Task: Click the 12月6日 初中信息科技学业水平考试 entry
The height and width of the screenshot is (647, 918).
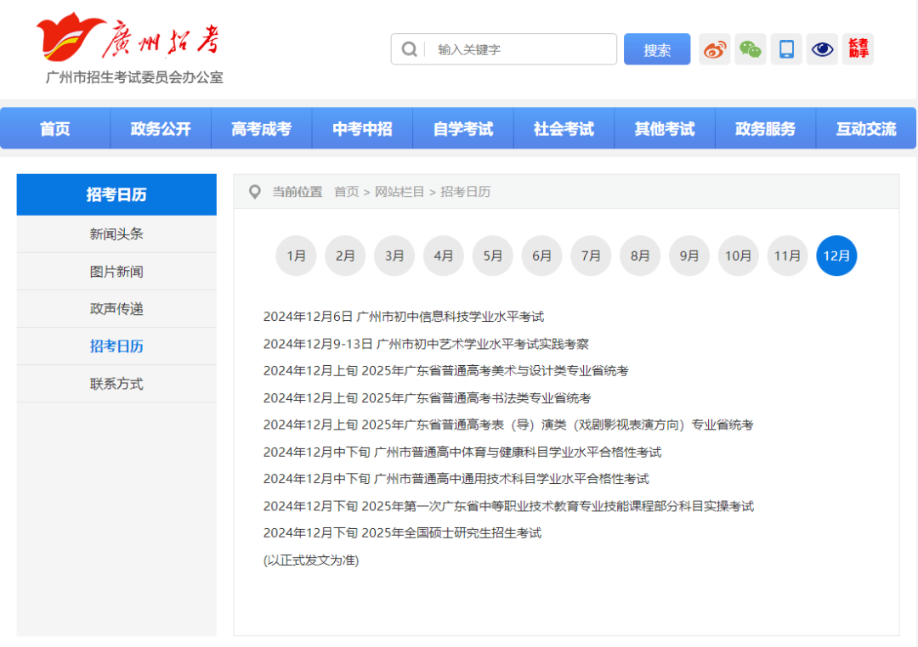Action: coord(404,317)
